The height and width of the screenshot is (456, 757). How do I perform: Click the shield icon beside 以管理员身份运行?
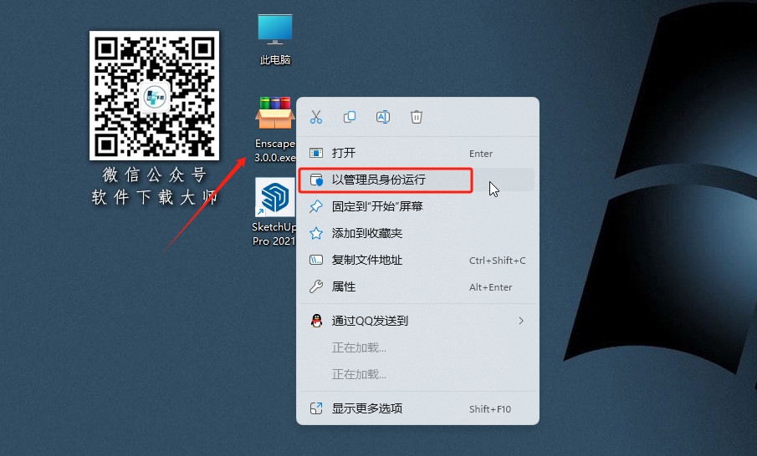pyautogui.click(x=316, y=180)
